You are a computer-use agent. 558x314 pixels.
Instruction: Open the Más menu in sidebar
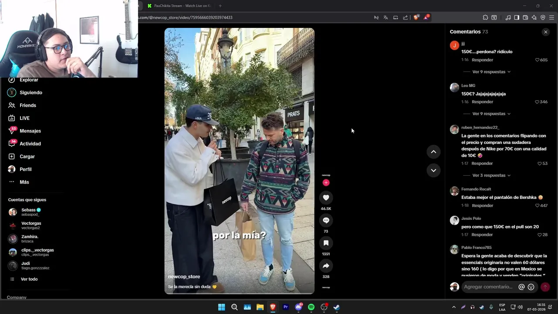[24, 182]
